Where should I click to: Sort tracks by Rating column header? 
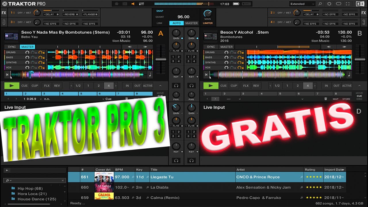[x=313, y=170]
